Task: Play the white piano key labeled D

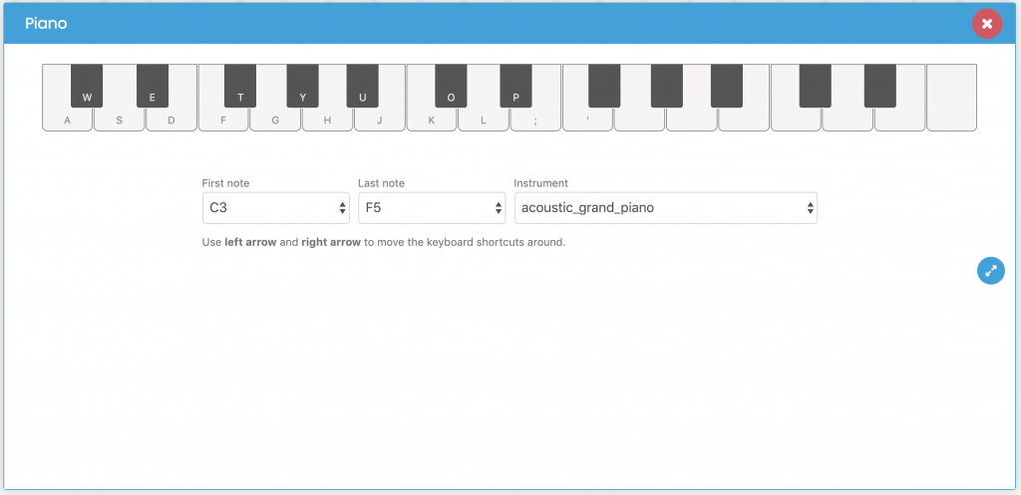Action: click(x=171, y=120)
